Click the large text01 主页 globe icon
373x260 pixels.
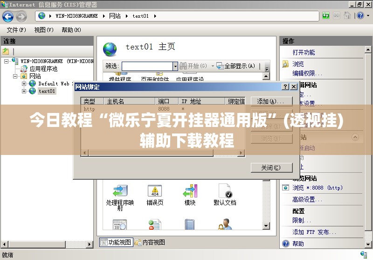click(x=110, y=49)
